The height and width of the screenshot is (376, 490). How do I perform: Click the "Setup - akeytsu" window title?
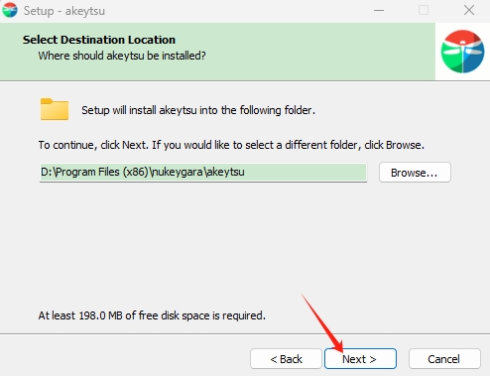coord(64,11)
